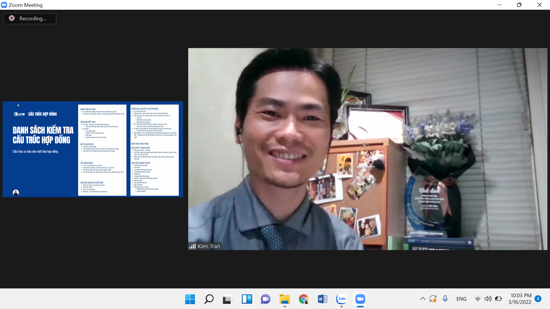Click the battery status icon

click(498, 299)
